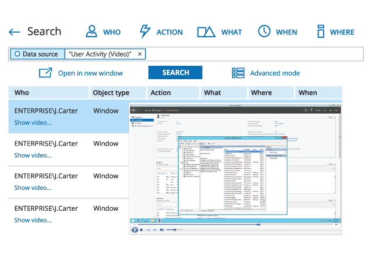372x262 pixels.
Task: Sort by the Action column header
Action: [x=173, y=93]
